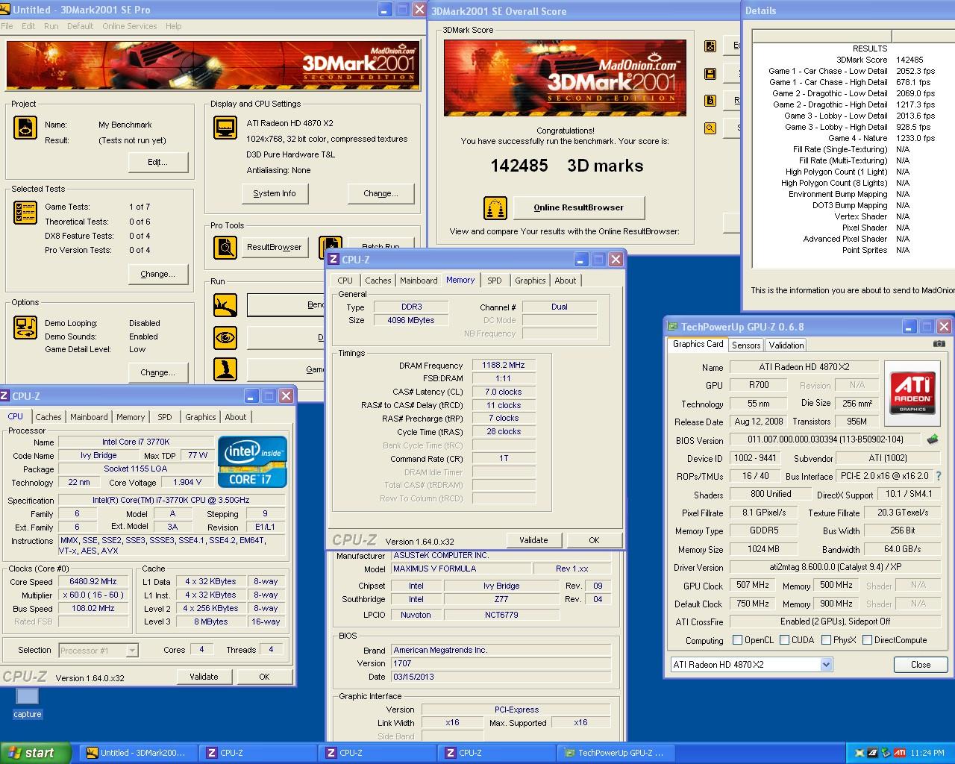Viewport: 955px width, 764px height.
Task: Click Change... button under Options
Action: (x=157, y=372)
